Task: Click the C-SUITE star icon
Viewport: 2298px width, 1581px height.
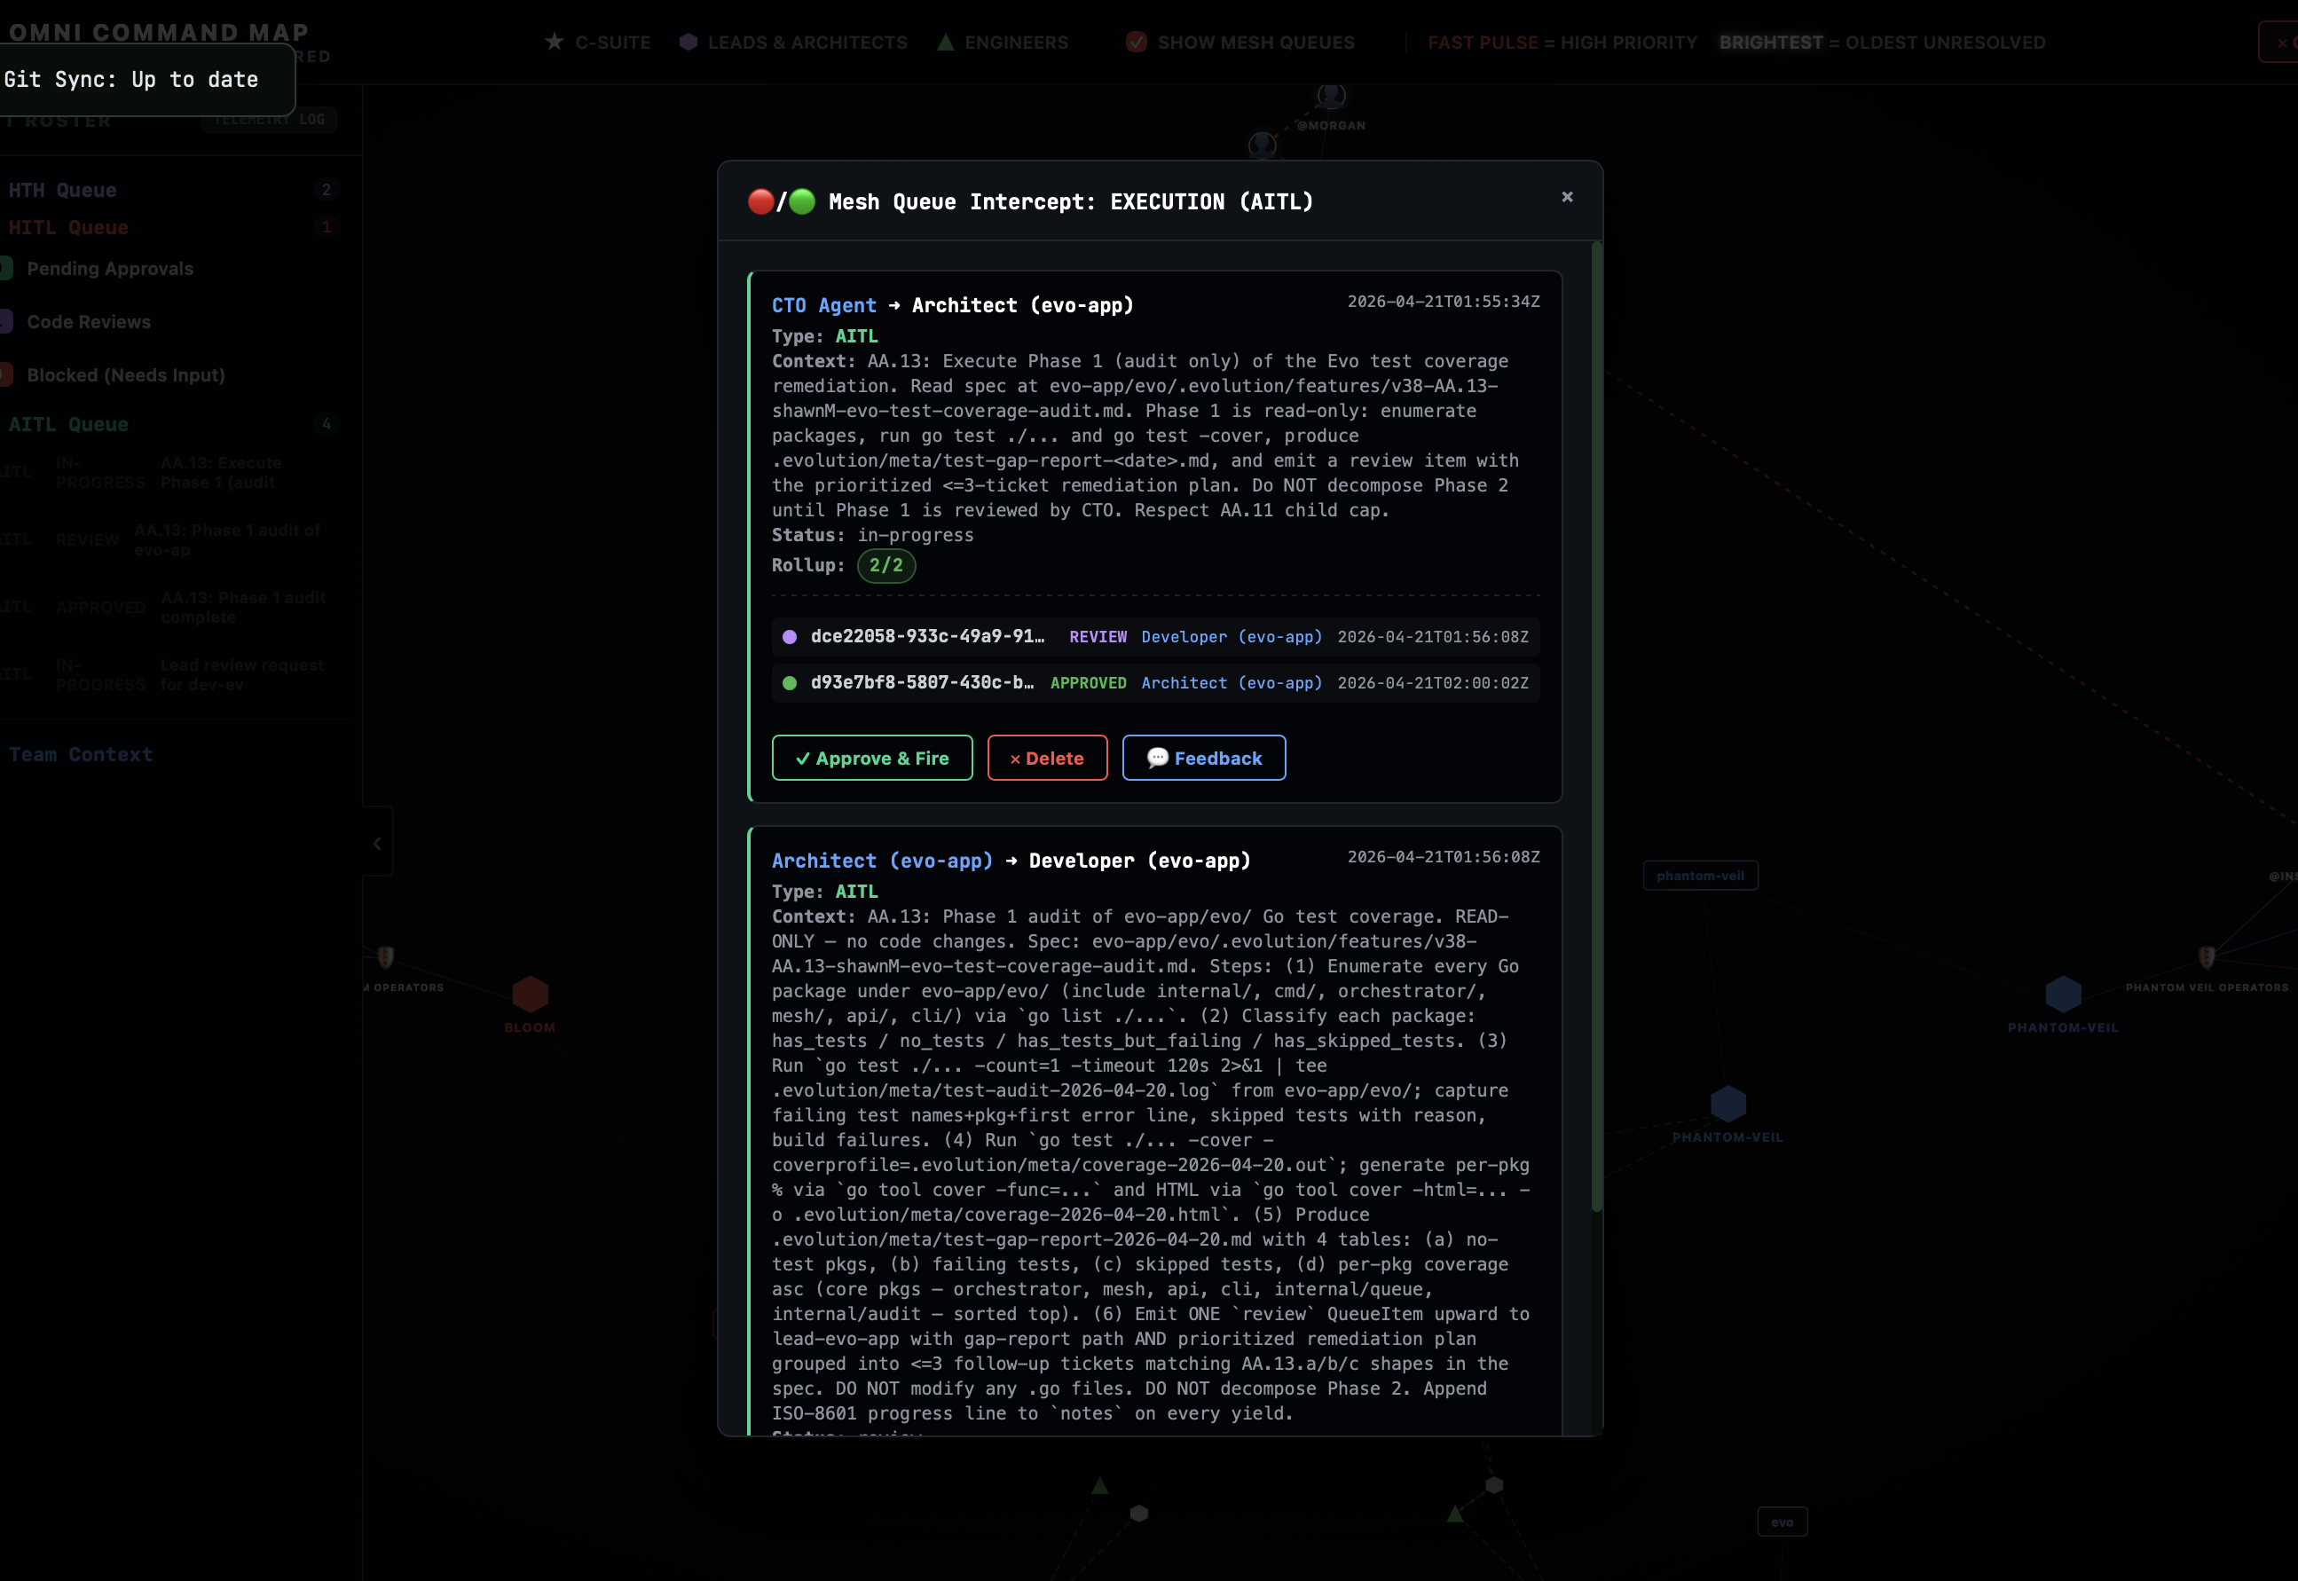Action: coord(555,42)
